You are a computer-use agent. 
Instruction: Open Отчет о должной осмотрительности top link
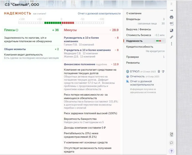click(99, 13)
